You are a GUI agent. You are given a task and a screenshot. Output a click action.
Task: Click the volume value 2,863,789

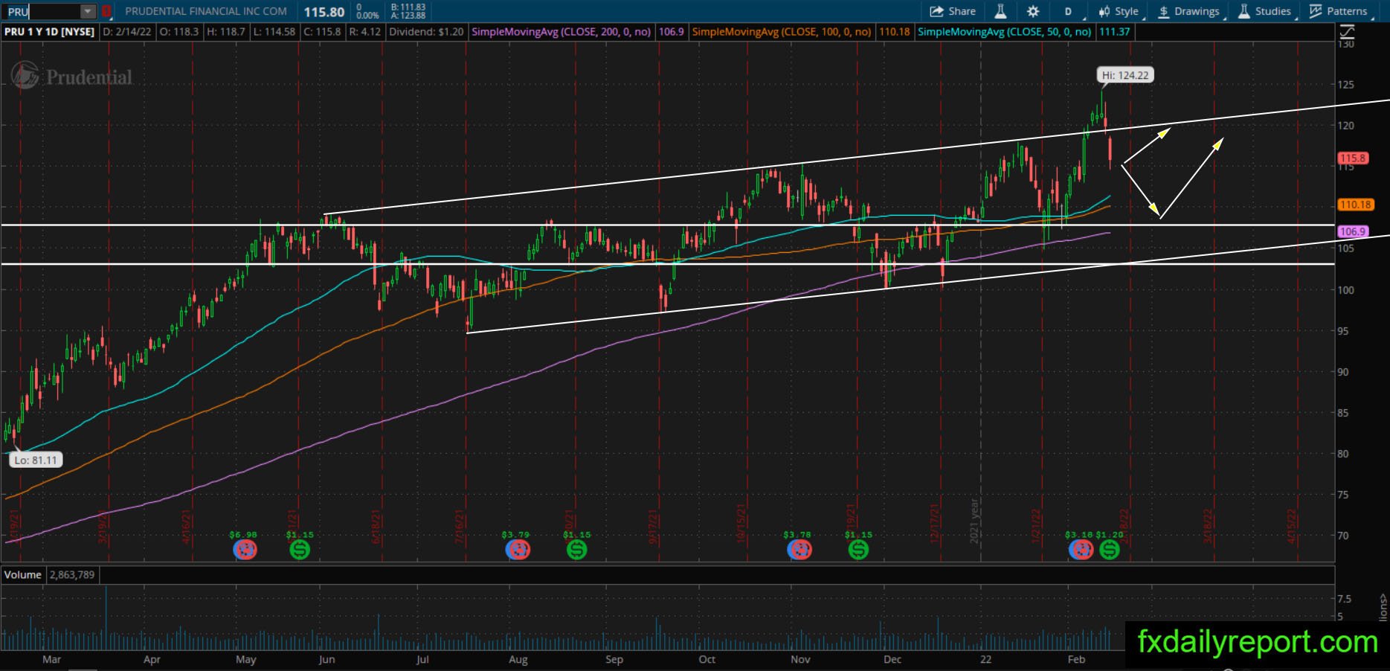pyautogui.click(x=72, y=574)
